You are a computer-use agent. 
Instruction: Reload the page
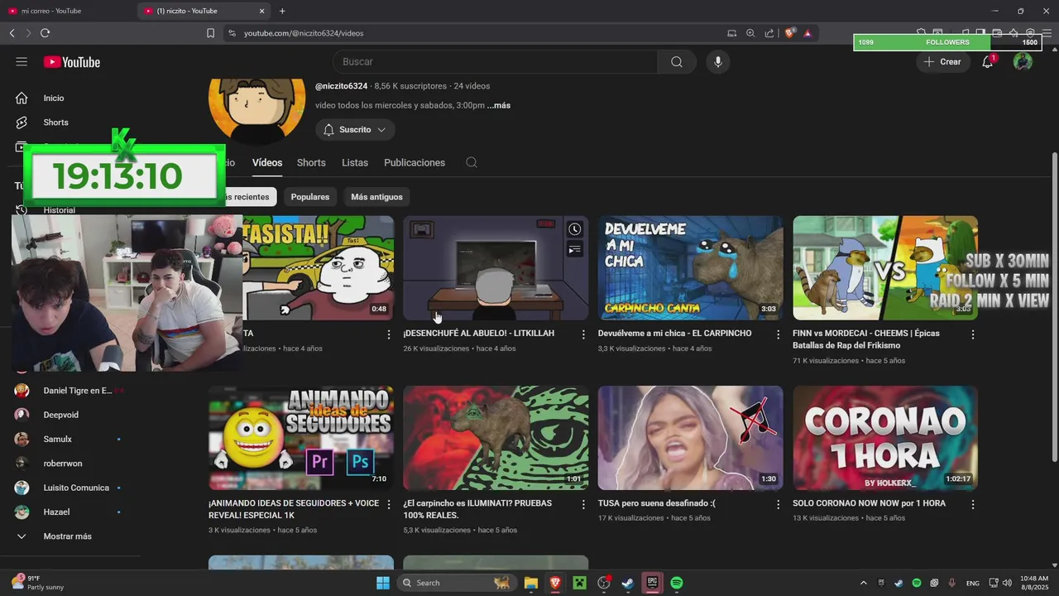[x=45, y=33]
